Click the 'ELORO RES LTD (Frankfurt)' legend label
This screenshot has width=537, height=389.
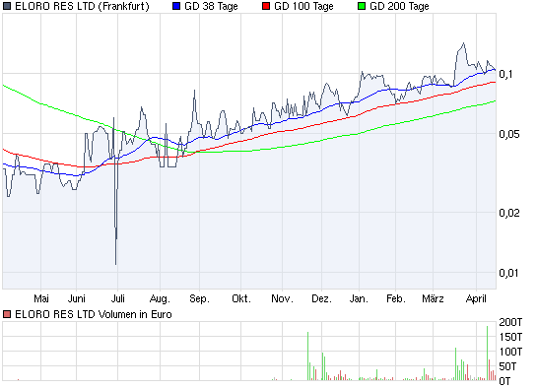coord(82,7)
